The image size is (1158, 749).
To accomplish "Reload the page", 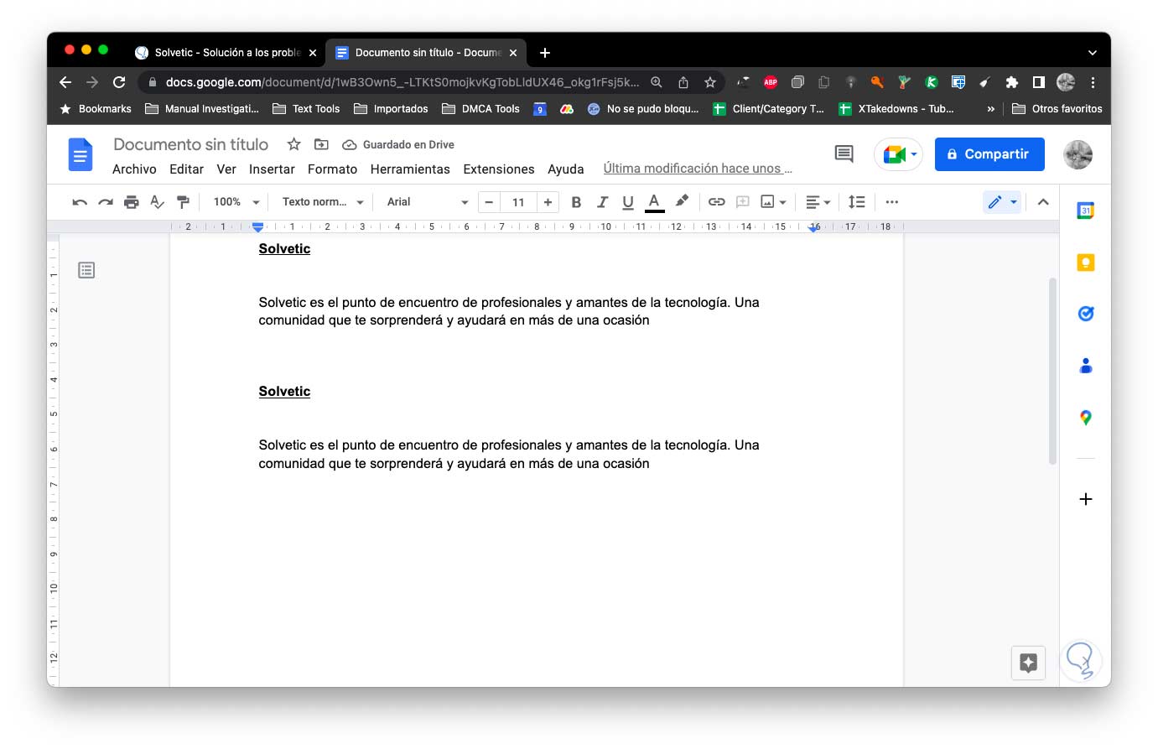I will tap(119, 82).
